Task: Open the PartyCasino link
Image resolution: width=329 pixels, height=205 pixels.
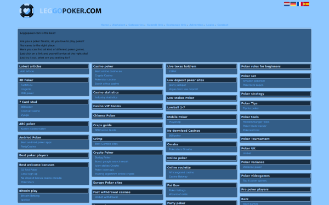Action: point(28,147)
